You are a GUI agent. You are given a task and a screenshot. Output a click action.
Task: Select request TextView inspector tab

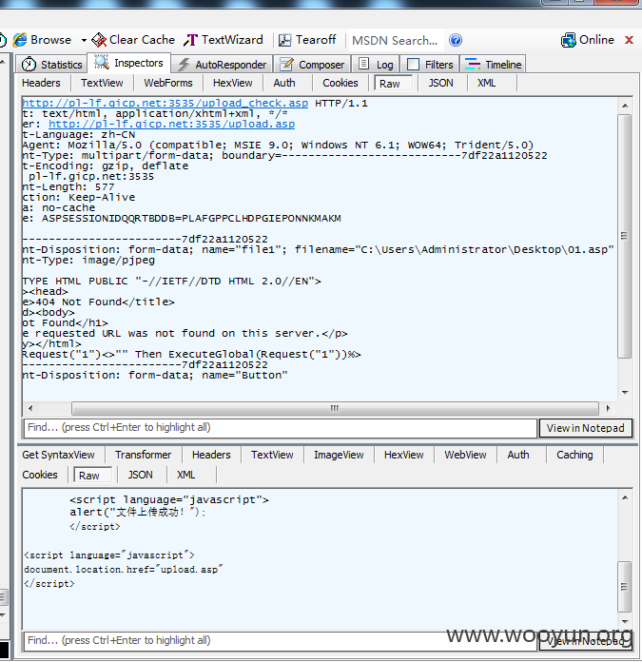coord(102,83)
